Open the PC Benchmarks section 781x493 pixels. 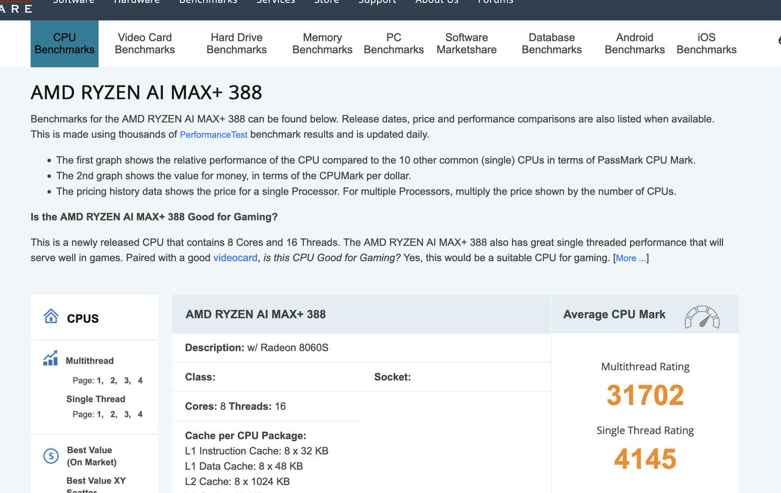[394, 44]
